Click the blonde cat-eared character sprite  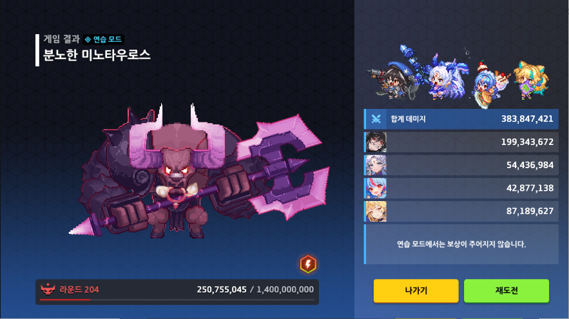pyautogui.click(x=531, y=81)
